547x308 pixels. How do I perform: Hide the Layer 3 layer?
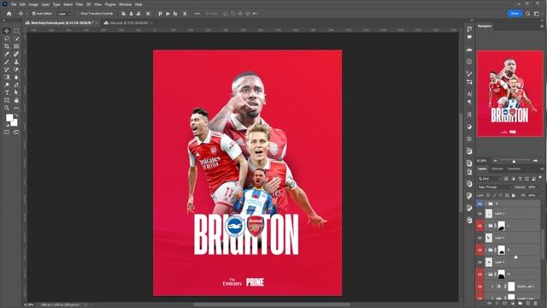[x=479, y=262]
